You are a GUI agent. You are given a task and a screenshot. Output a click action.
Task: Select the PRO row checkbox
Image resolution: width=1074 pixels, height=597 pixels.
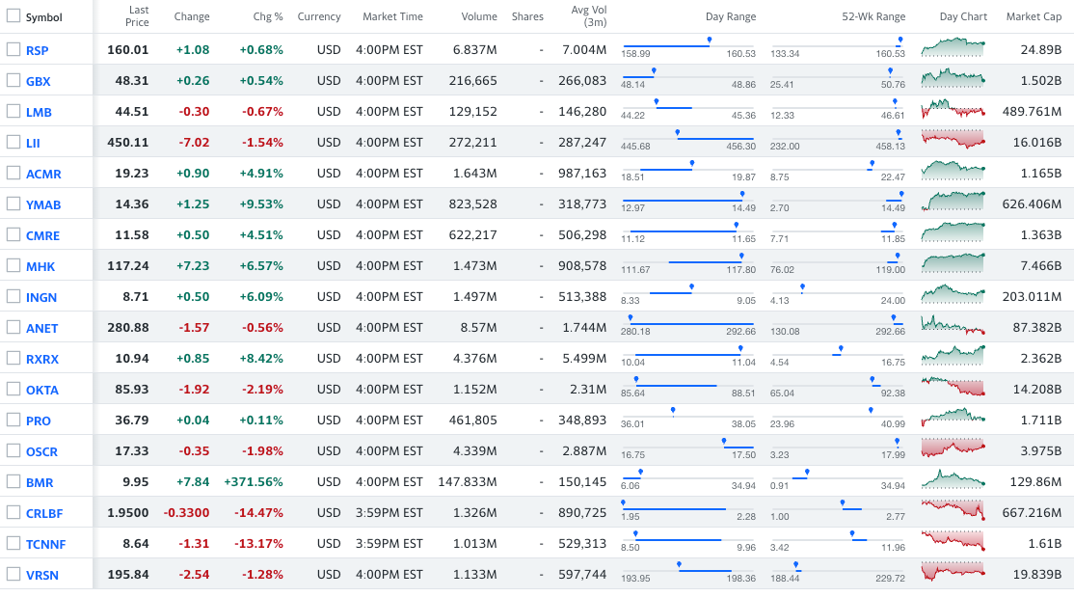[x=13, y=420]
